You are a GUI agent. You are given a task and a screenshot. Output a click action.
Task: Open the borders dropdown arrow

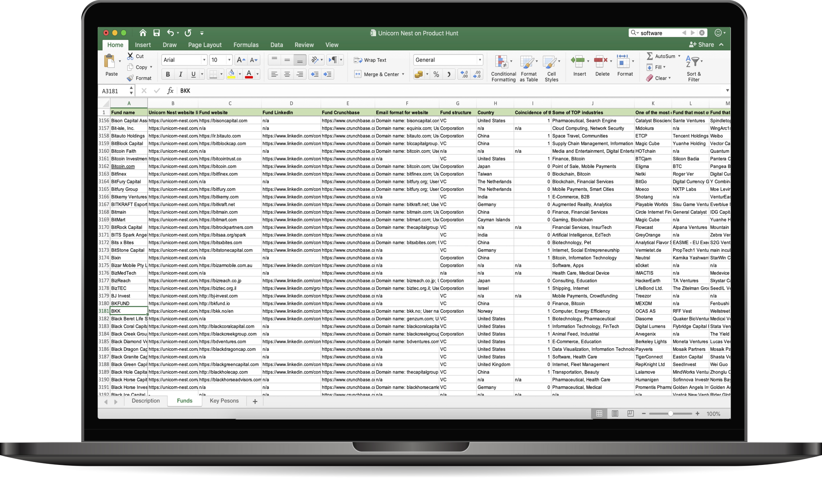pos(221,74)
